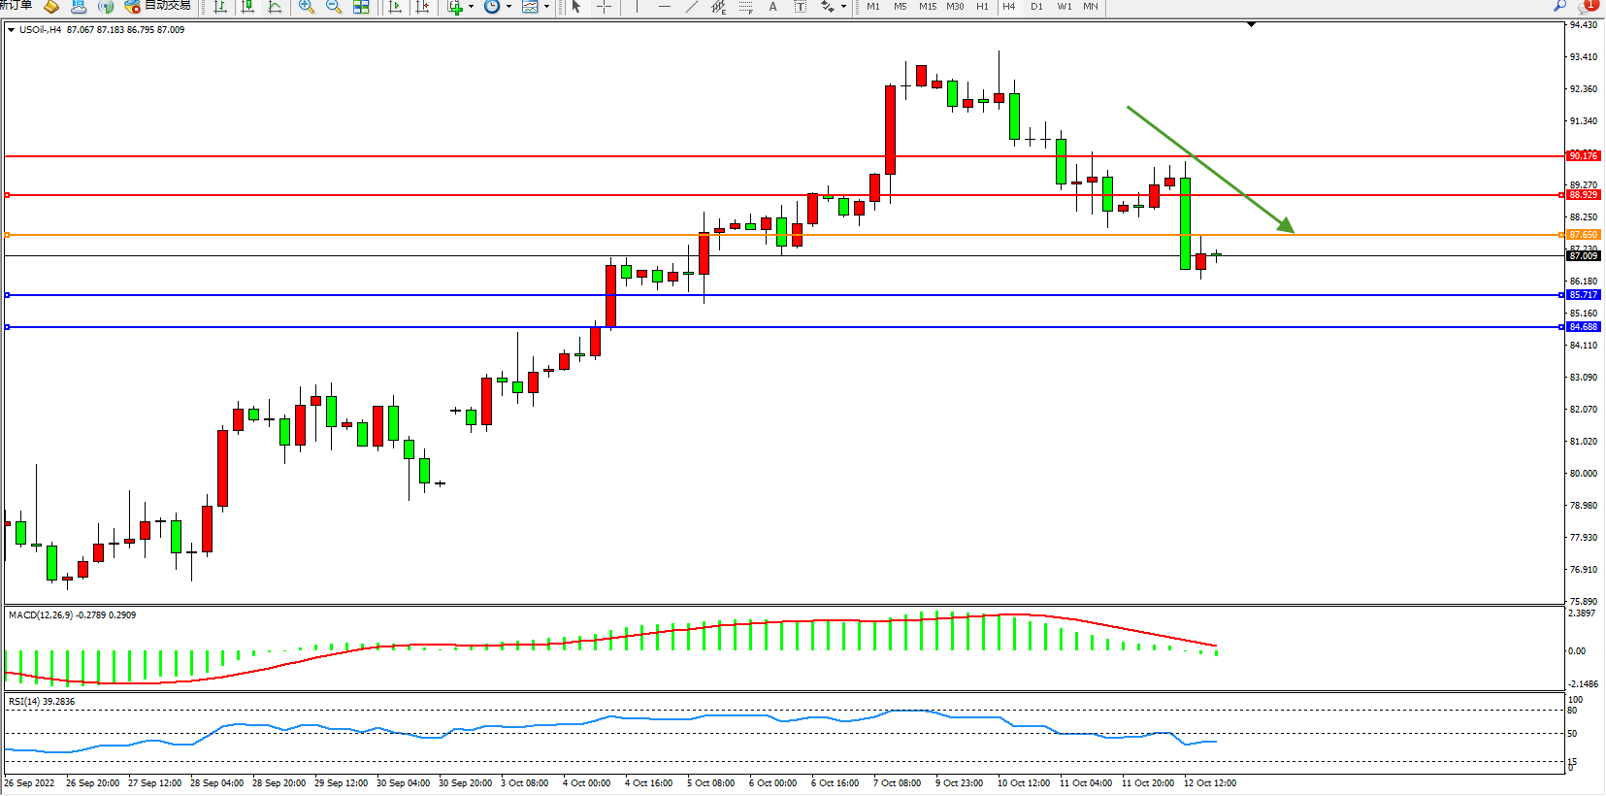This screenshot has width=1606, height=796.
Task: Select the draw trendline tool
Action: point(691,7)
